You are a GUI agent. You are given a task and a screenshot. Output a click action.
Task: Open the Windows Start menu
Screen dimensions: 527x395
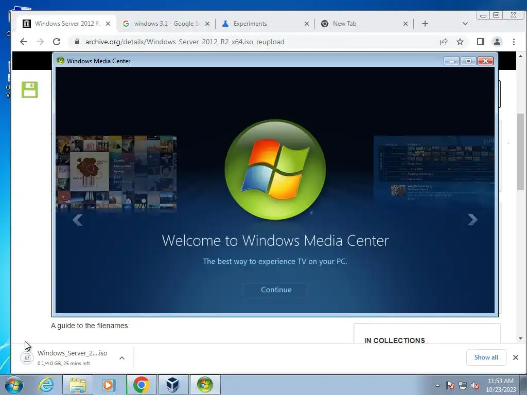tap(13, 385)
